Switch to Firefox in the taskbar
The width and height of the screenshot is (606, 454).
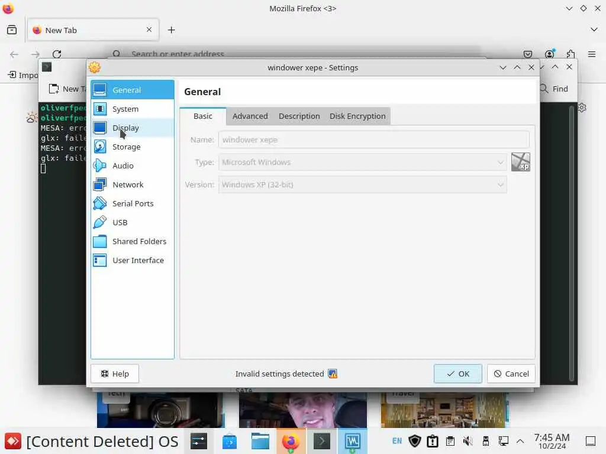(291, 441)
